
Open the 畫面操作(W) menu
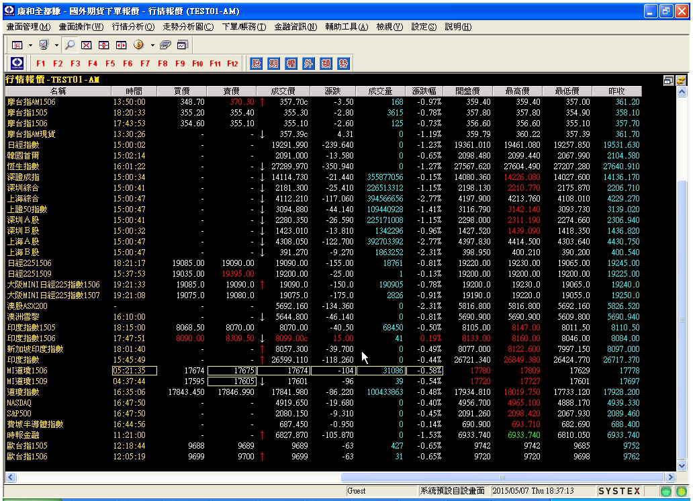[81, 27]
